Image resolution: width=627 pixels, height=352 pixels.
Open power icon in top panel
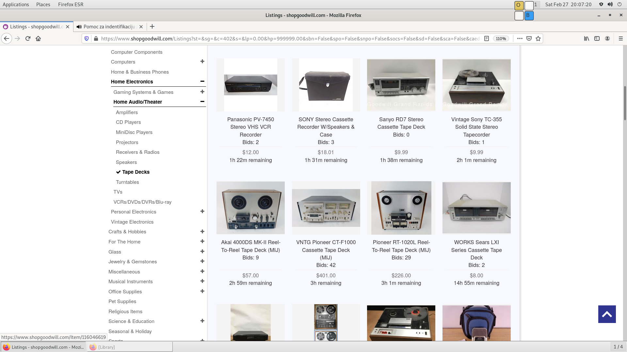619,5
